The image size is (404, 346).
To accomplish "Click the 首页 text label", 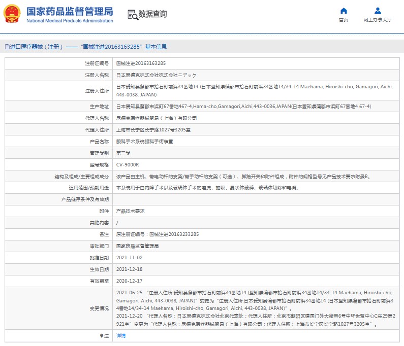I will [344, 20].
